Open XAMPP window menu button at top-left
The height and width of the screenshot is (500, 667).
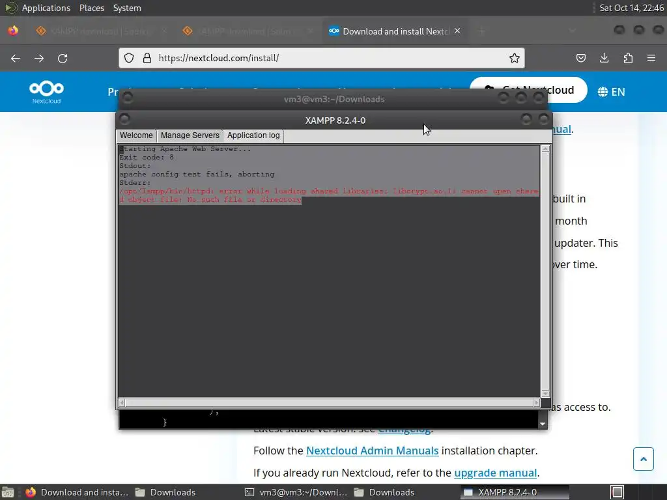pos(124,119)
